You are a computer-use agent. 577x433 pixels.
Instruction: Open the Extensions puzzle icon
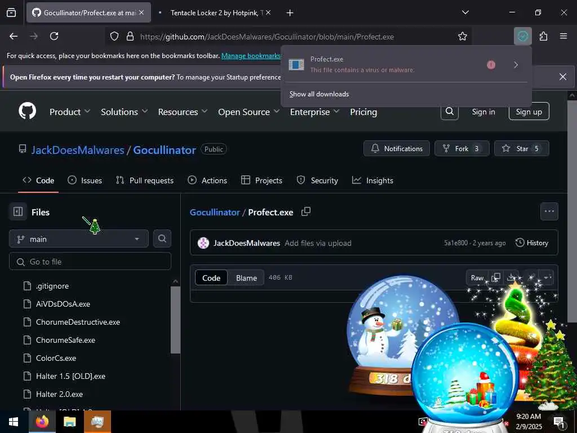544,36
